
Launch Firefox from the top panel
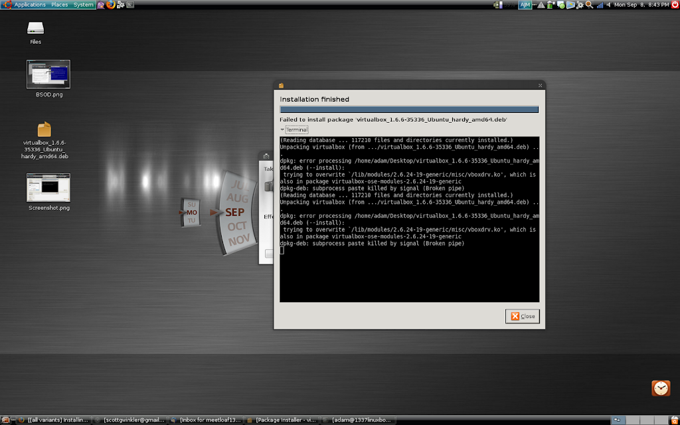tap(110, 5)
